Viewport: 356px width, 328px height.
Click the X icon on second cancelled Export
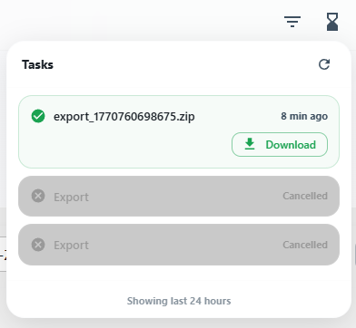(38, 245)
